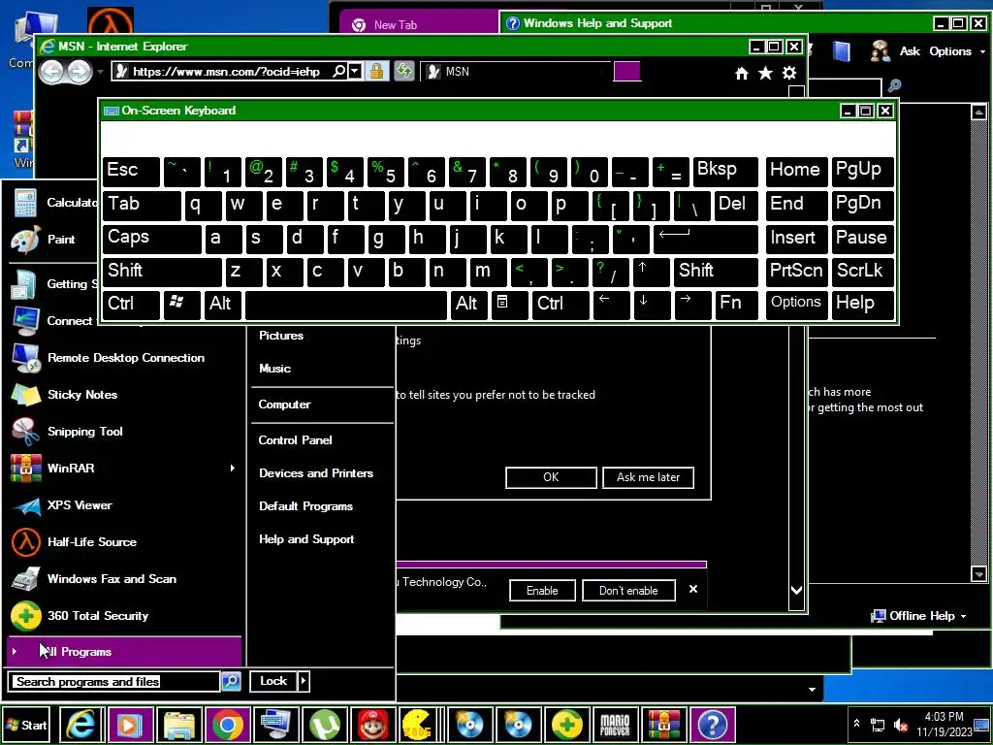
Task: Open the Offline Help dropdown
Action: 918,616
